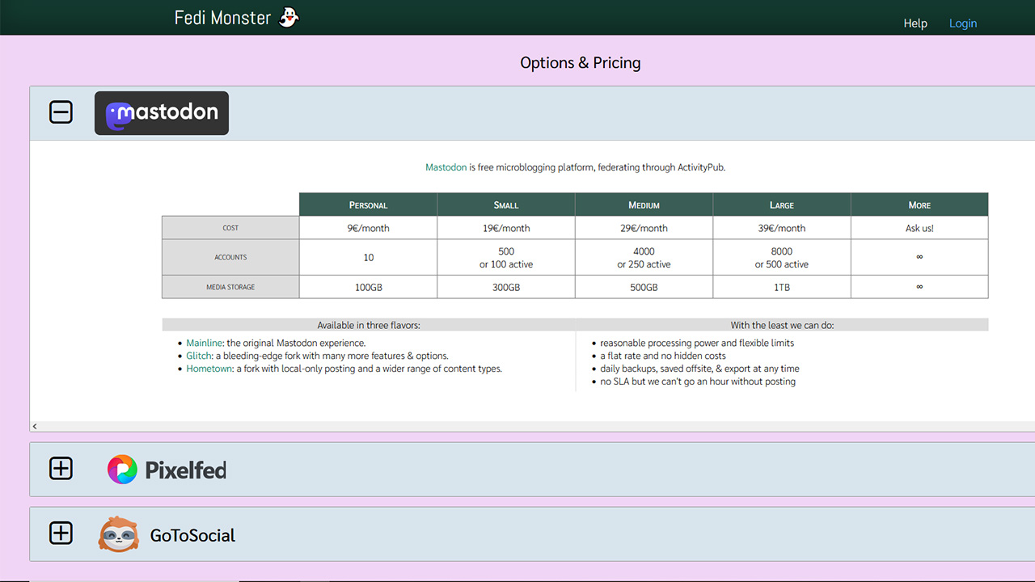The height and width of the screenshot is (582, 1035).
Task: Open the Login page
Action: click(962, 23)
